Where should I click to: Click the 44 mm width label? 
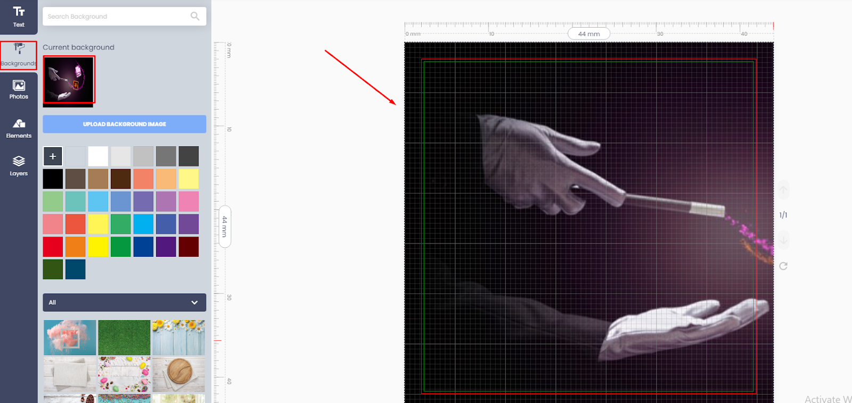point(588,33)
